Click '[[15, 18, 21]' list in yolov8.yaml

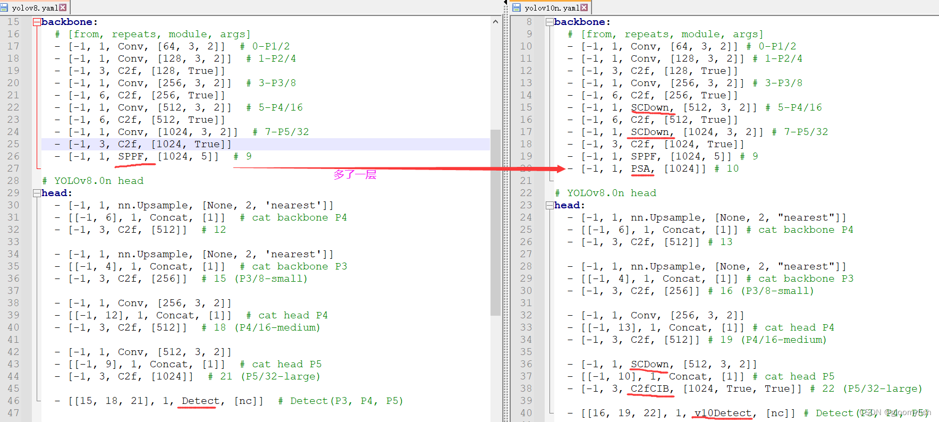pyautogui.click(x=112, y=401)
